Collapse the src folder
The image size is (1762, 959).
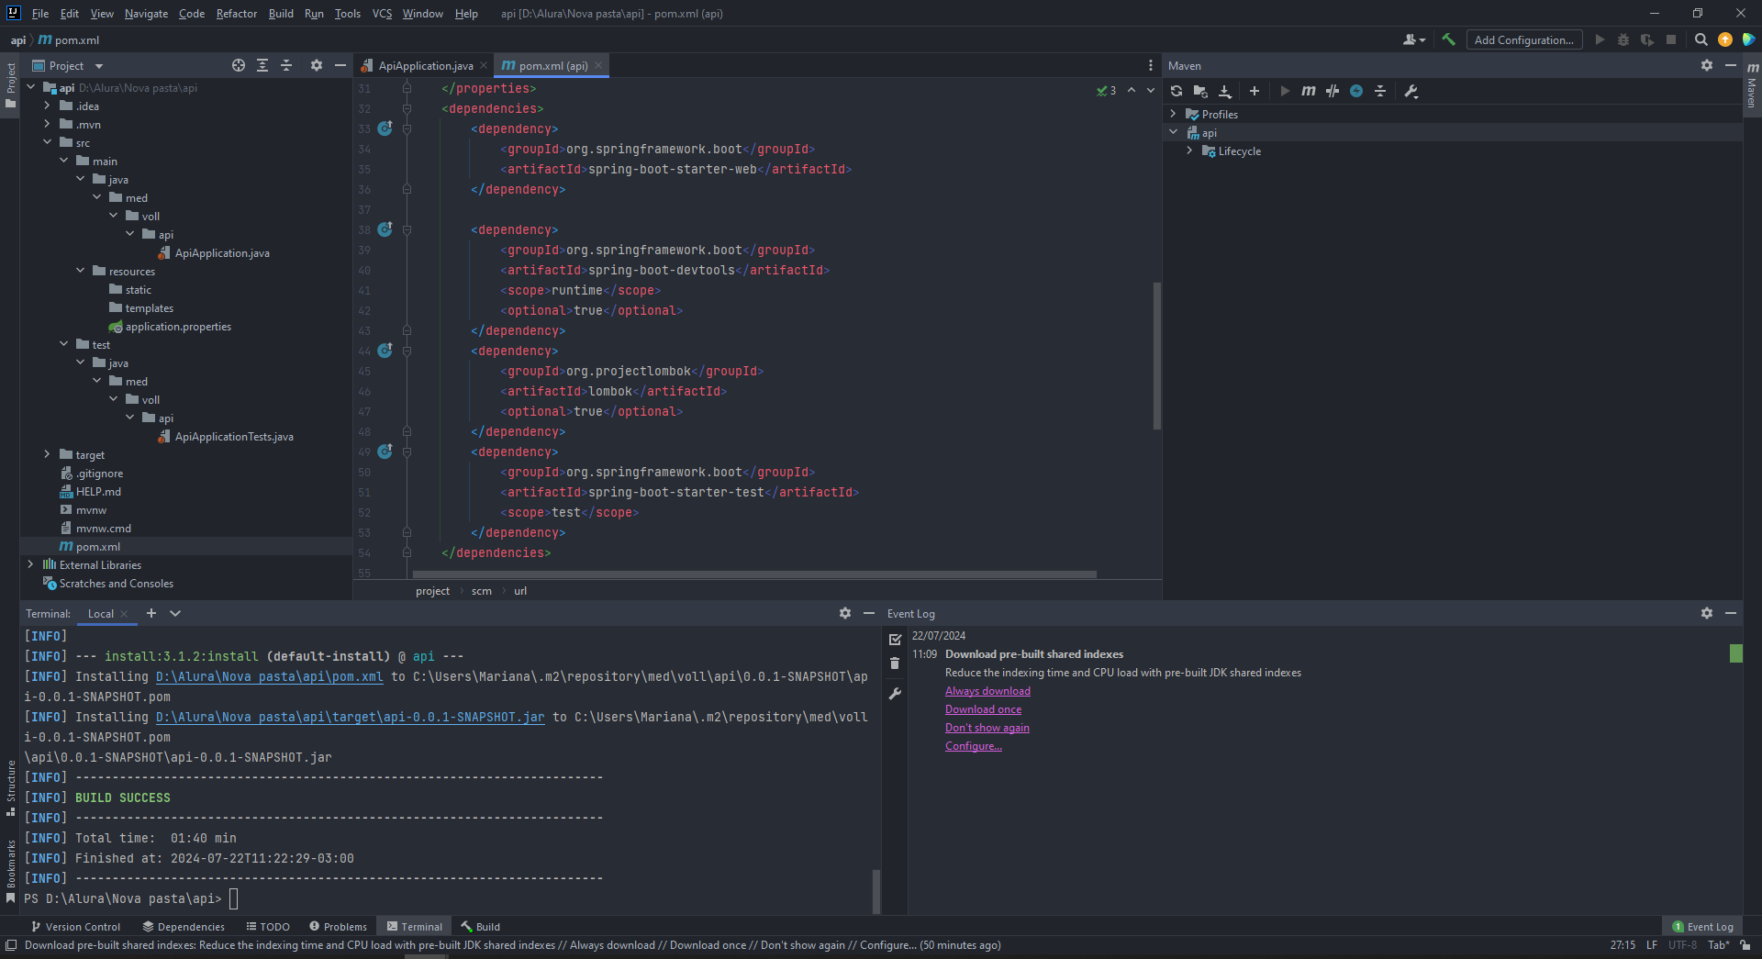pos(47,142)
